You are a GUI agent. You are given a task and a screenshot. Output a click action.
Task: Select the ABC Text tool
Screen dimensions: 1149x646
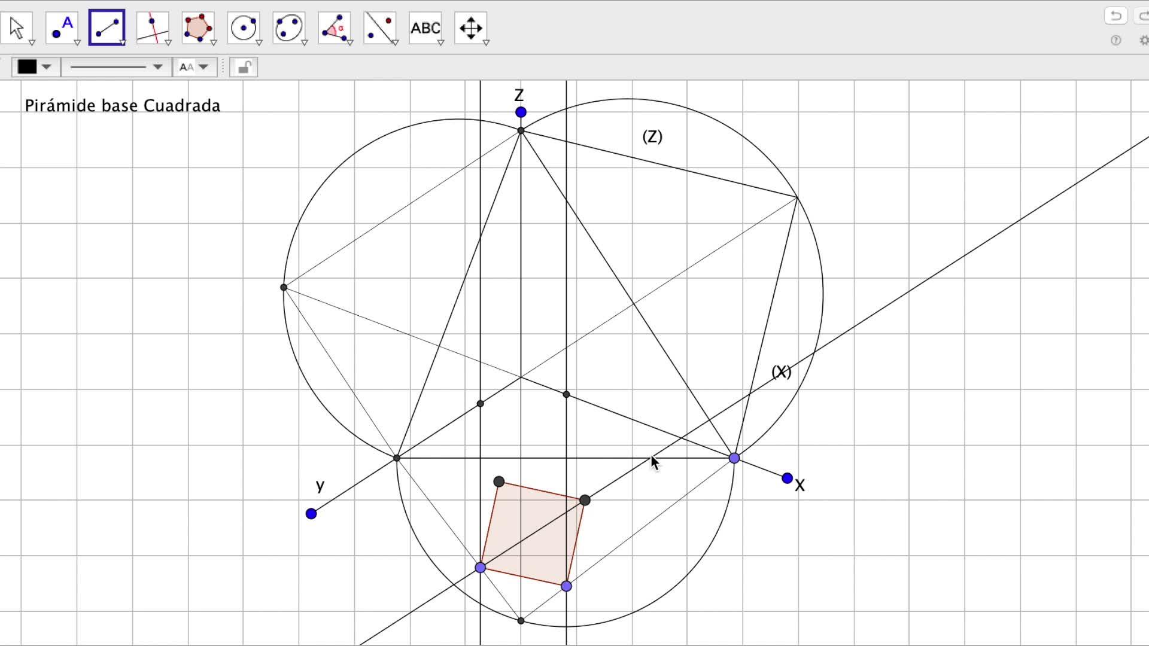tap(425, 28)
